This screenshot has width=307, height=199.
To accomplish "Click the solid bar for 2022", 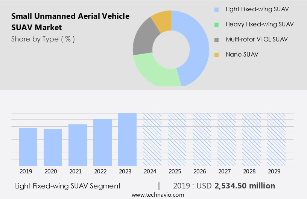I will [103, 142].
